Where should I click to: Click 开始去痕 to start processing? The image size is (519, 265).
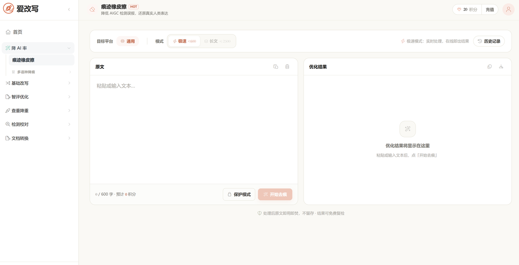pos(275,194)
